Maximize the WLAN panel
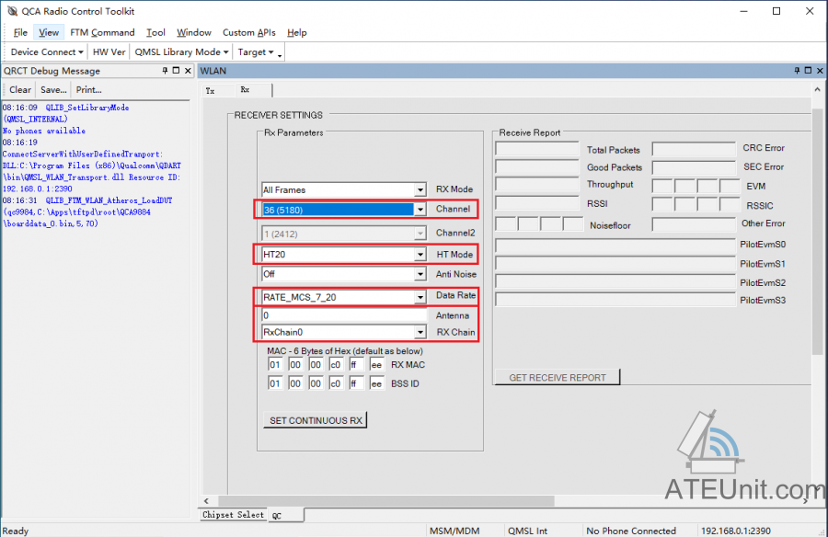 [808, 70]
